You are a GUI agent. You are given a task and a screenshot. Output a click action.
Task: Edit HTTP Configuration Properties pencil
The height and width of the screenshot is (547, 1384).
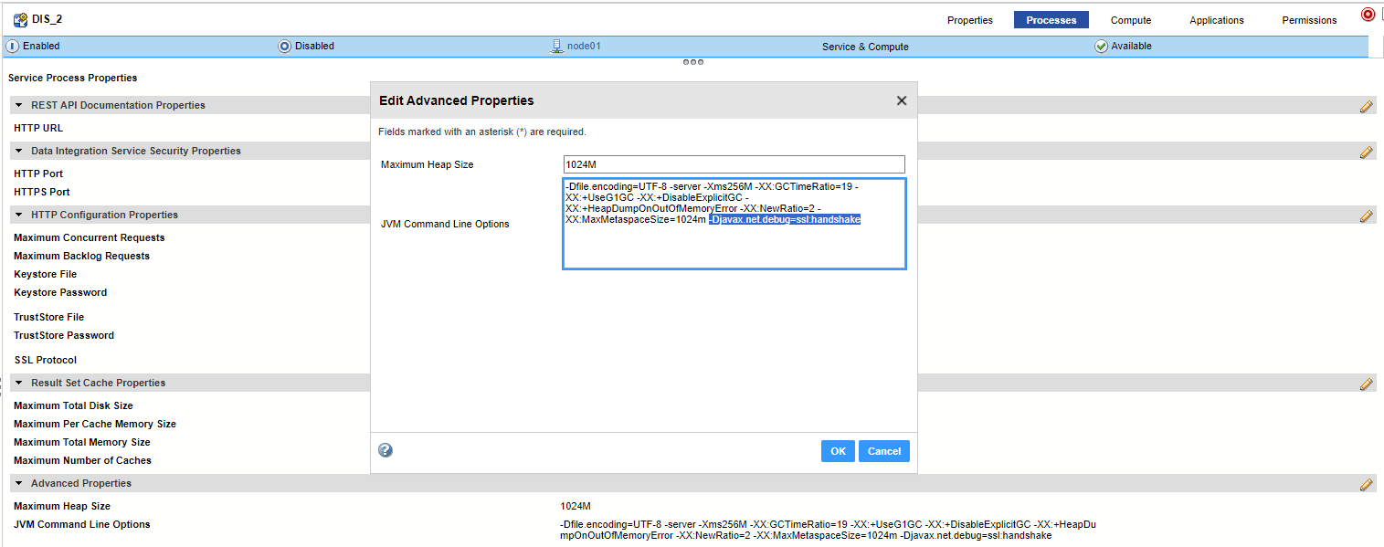tap(1367, 216)
